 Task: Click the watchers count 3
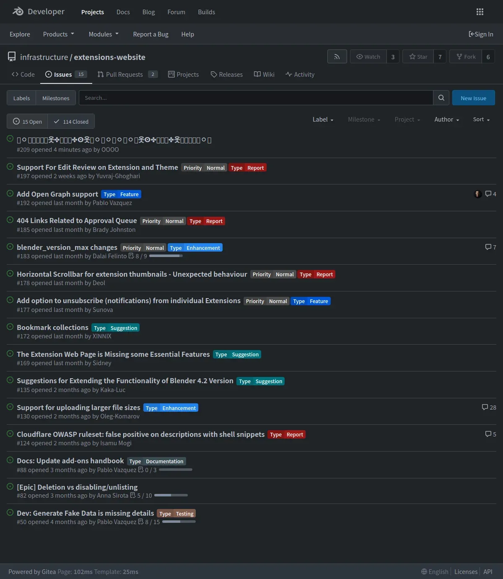coord(393,57)
